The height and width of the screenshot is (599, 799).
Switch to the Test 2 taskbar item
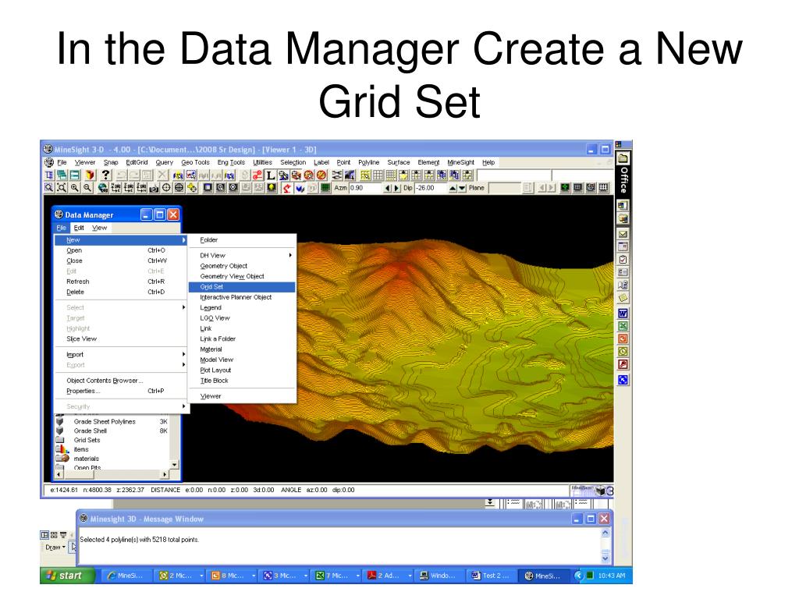click(490, 576)
